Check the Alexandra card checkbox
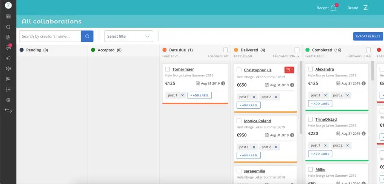This screenshot has width=384, height=184. pyautogui.click(x=311, y=69)
